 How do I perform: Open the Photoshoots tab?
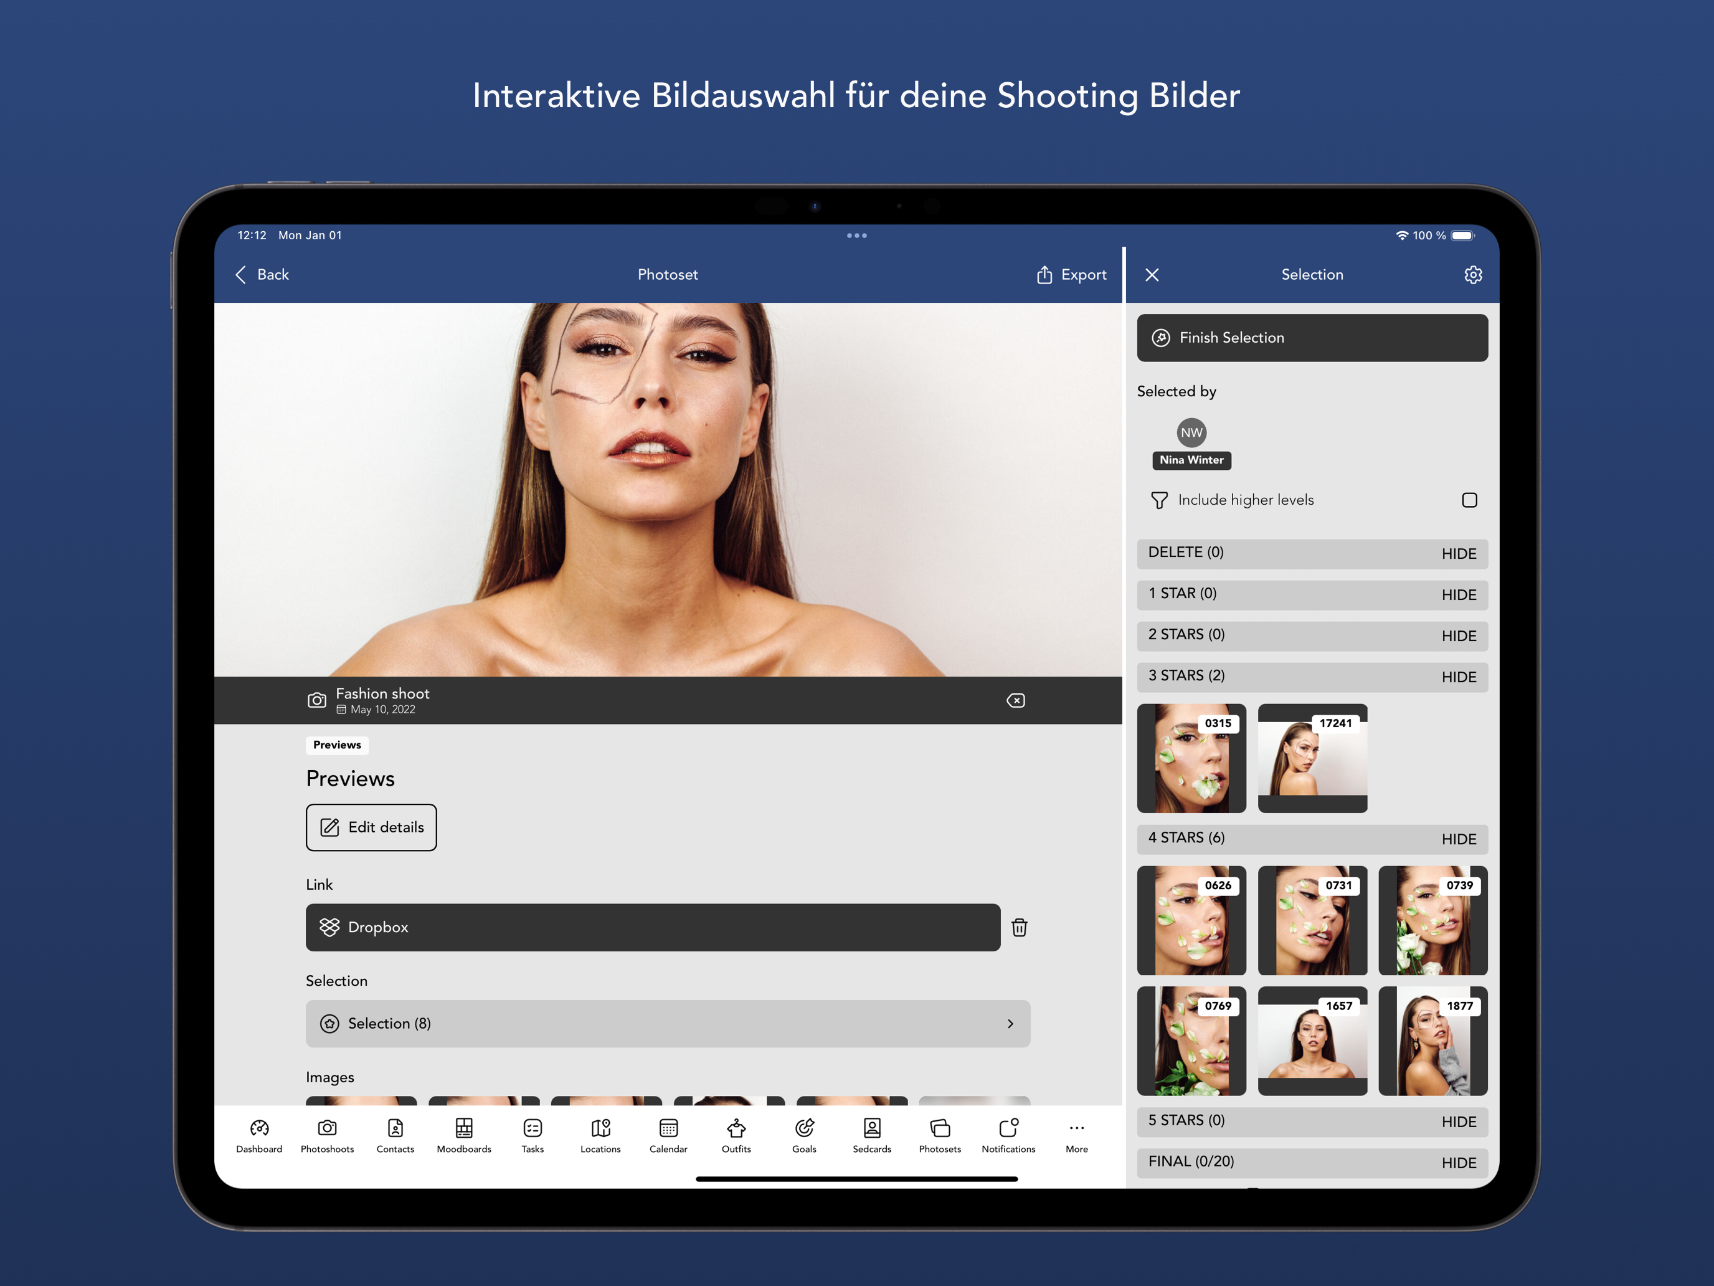click(x=327, y=1136)
